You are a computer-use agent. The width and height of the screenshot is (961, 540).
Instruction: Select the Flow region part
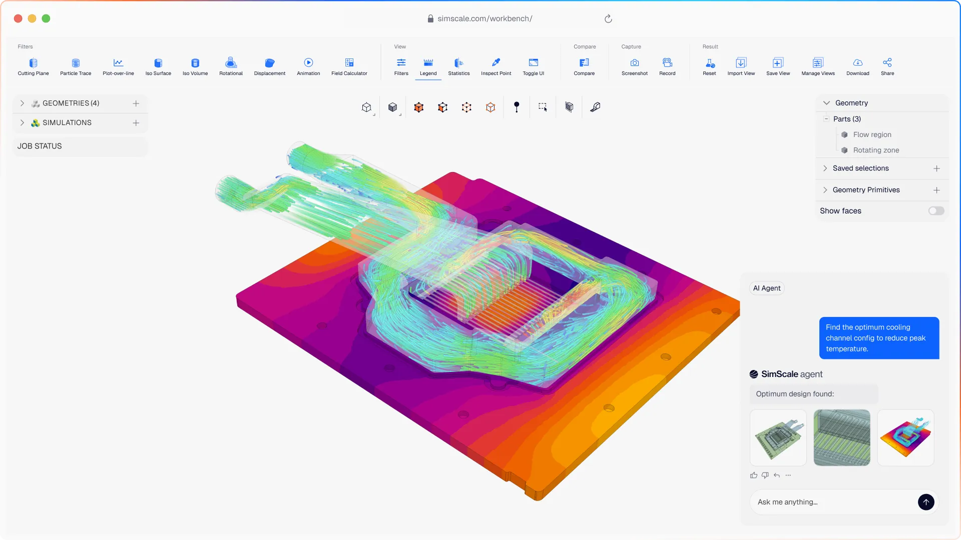pyautogui.click(x=872, y=134)
